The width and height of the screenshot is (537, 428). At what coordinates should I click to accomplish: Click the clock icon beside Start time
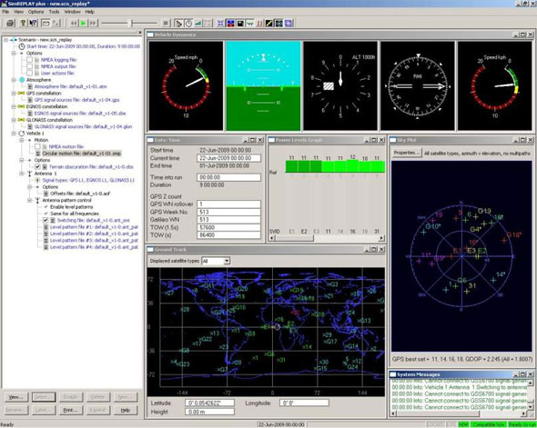(22, 46)
